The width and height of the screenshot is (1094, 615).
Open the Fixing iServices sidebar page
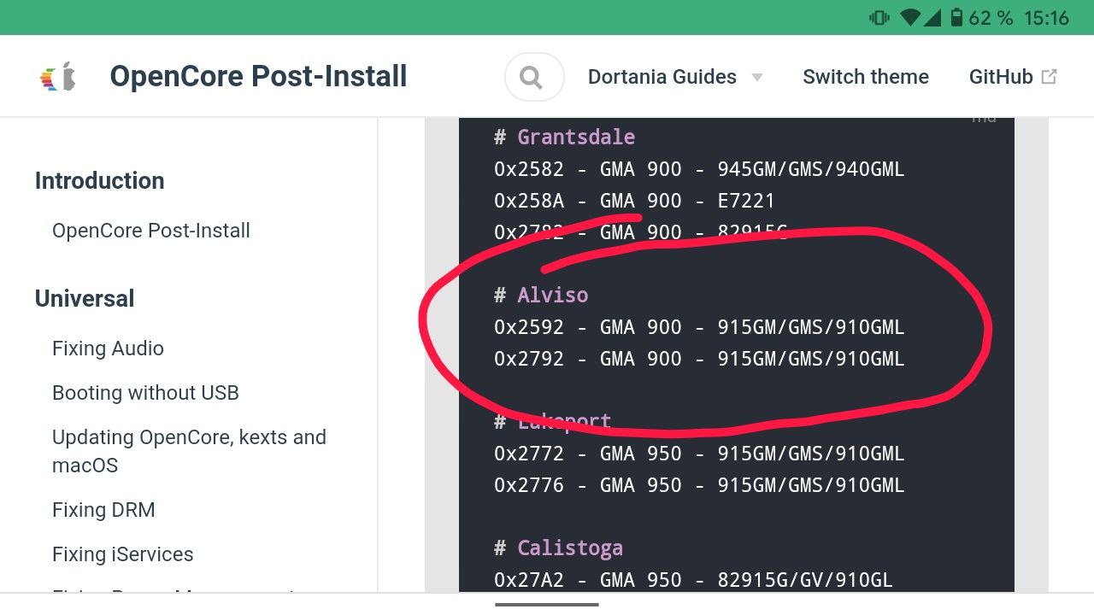click(123, 554)
